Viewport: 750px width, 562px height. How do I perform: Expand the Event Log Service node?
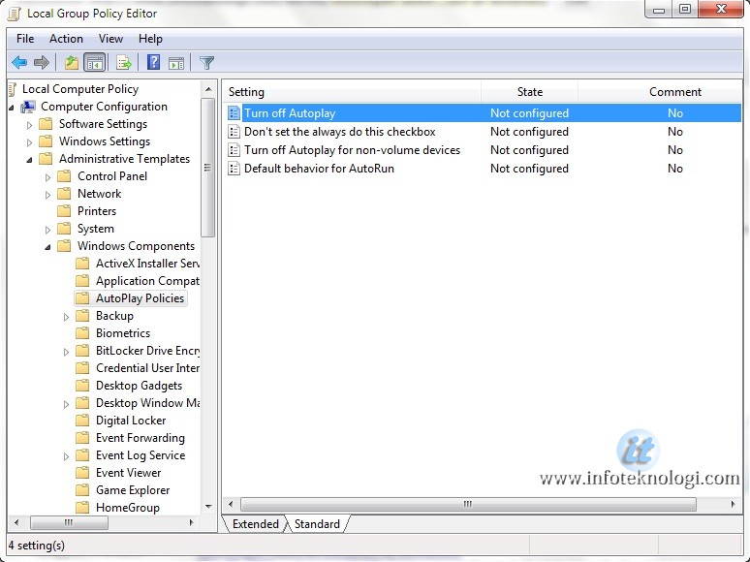coord(67,456)
